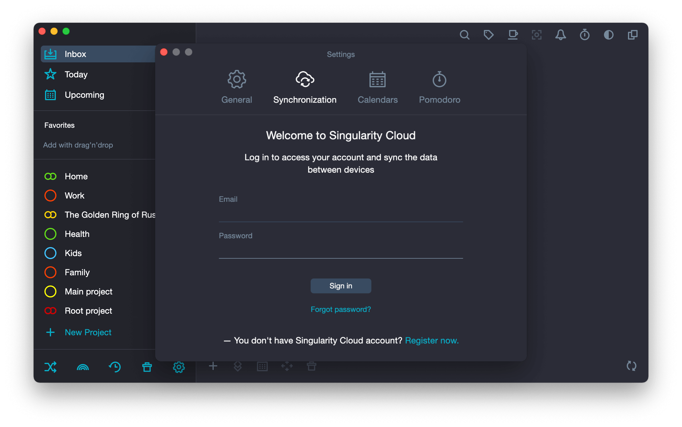Open Inbox in the sidebar
The image size is (682, 427).
(x=98, y=54)
